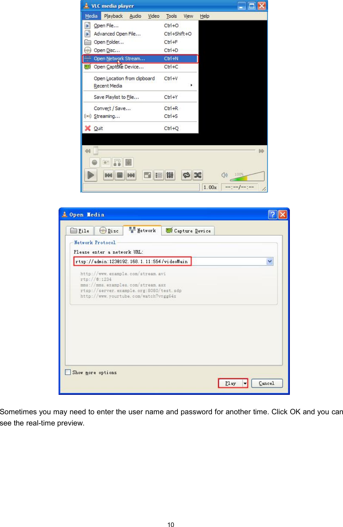The width and height of the screenshot is (343, 527).
Task: Enable loop playback
Action: click(187, 175)
